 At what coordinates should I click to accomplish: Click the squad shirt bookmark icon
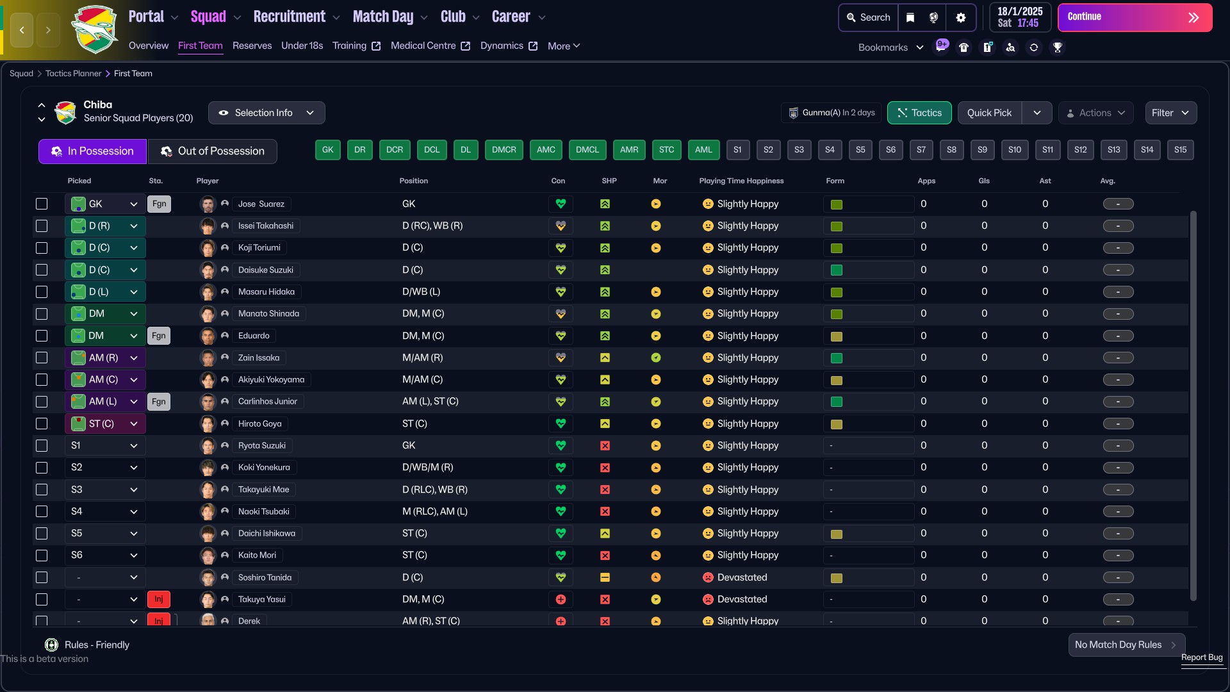963,47
